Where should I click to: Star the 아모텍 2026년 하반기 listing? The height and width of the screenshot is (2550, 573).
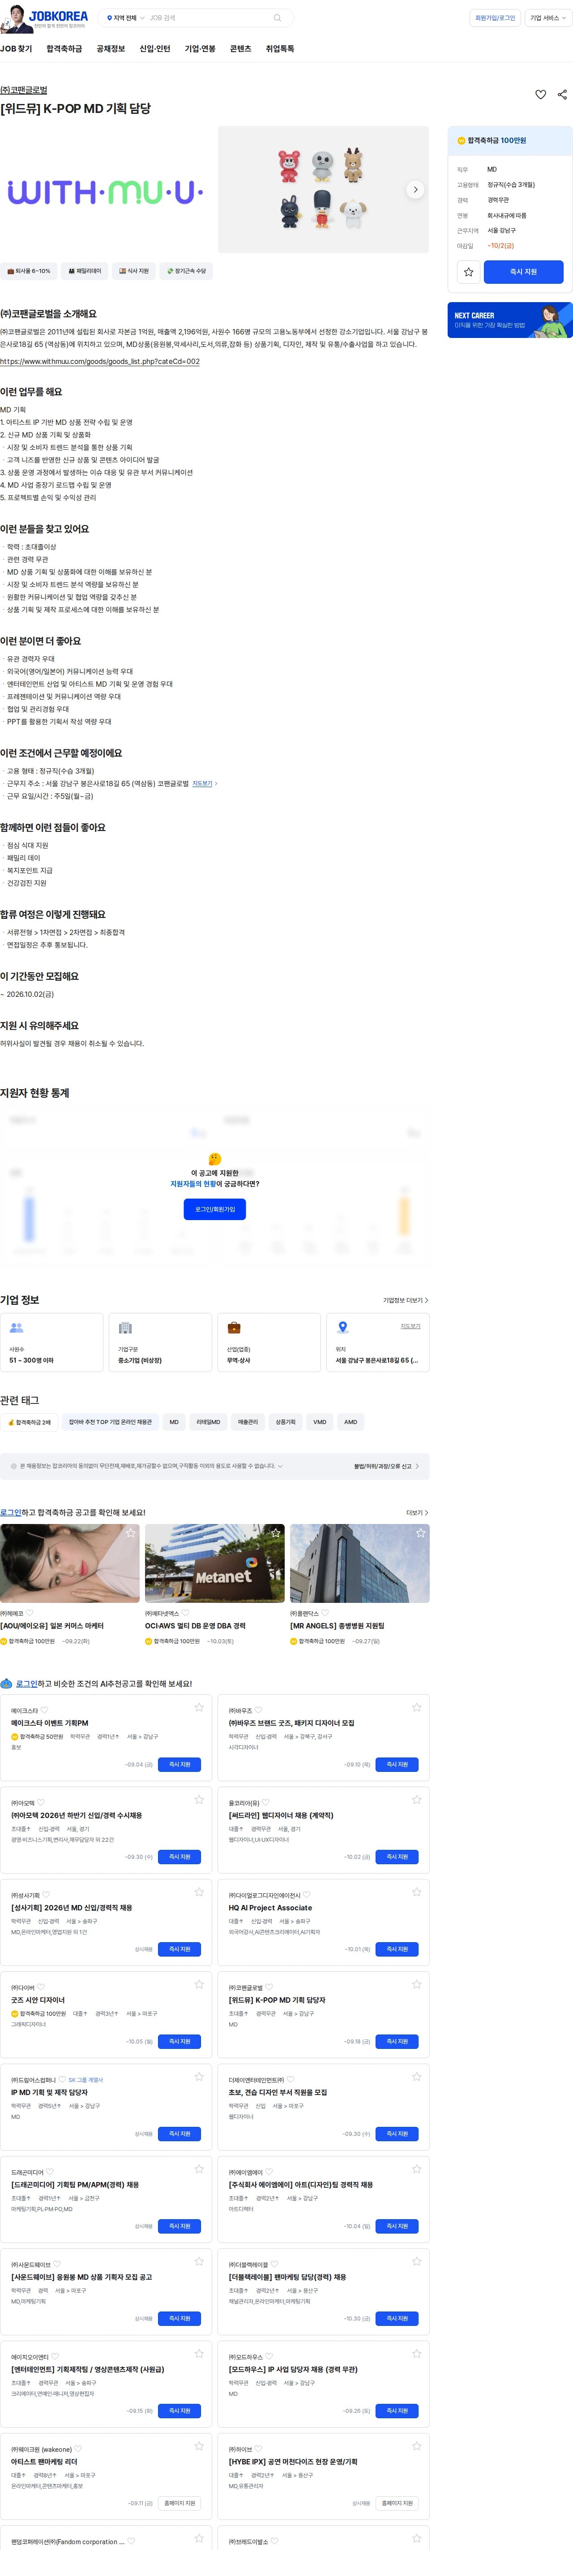point(199,1800)
